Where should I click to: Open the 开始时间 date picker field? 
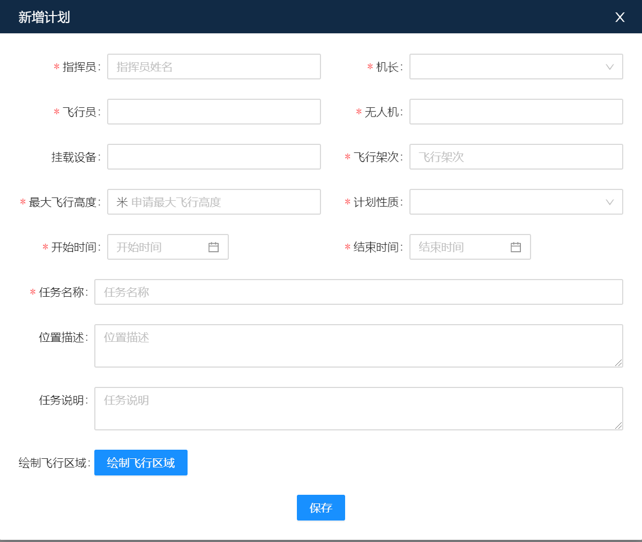tap(158, 247)
